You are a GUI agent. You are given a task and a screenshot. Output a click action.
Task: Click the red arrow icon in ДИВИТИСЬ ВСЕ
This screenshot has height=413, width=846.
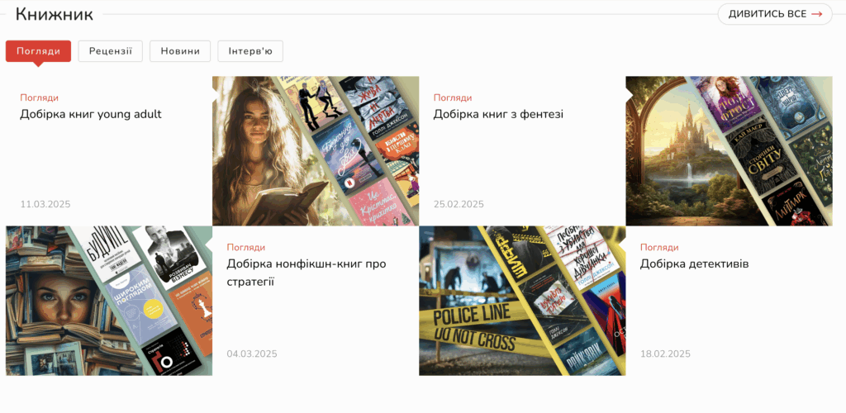[x=816, y=14]
